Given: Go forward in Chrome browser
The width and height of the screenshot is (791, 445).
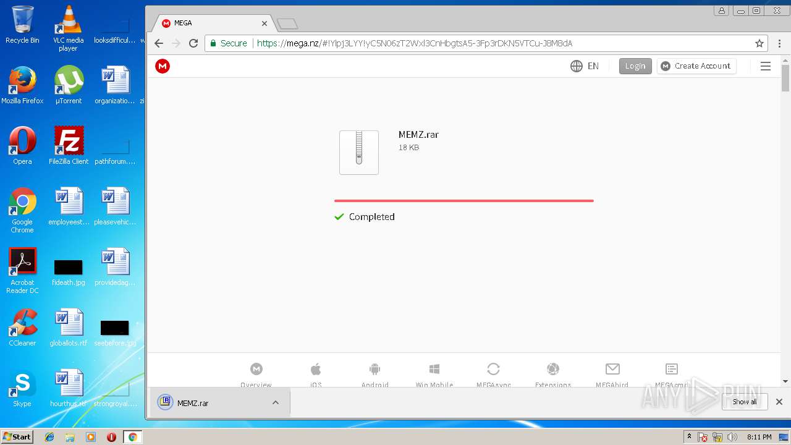Looking at the screenshot, I should click(x=176, y=43).
